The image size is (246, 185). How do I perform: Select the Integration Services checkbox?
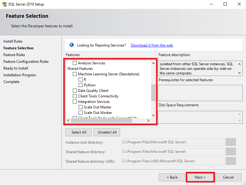click(x=75, y=102)
